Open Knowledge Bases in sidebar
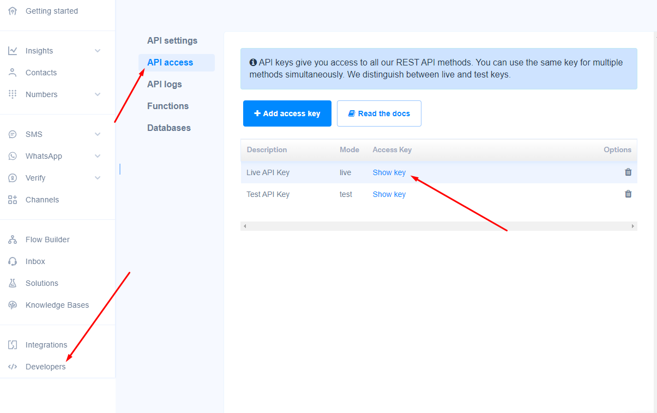This screenshot has height=413, width=657. (x=57, y=305)
